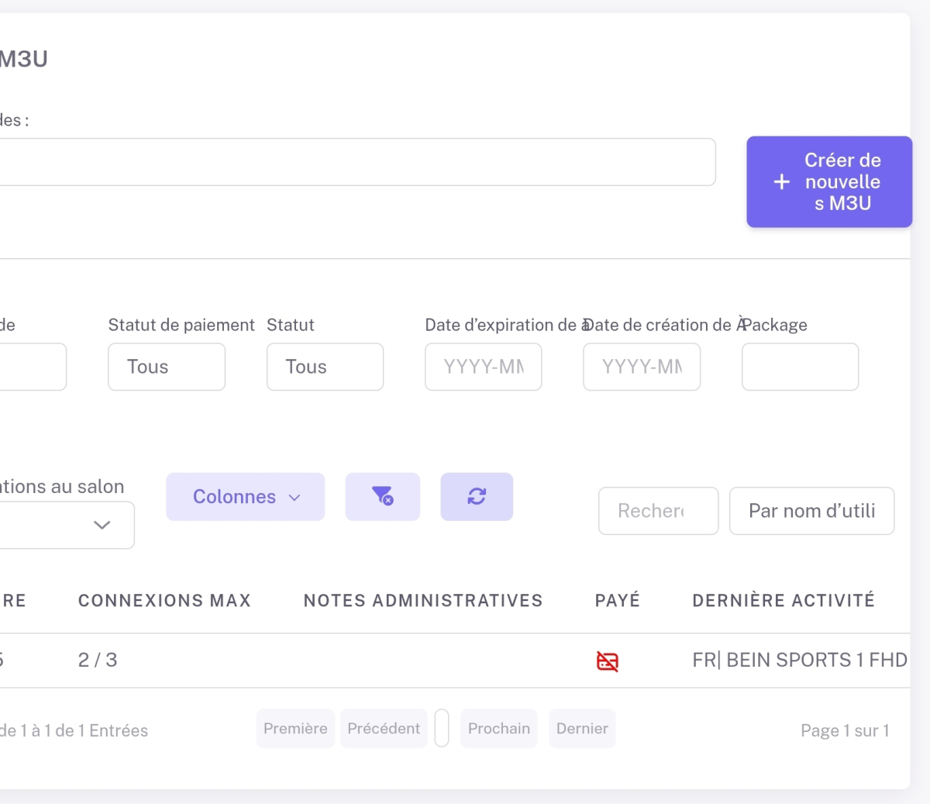Sort by Dernière Activité column header

[x=783, y=601]
